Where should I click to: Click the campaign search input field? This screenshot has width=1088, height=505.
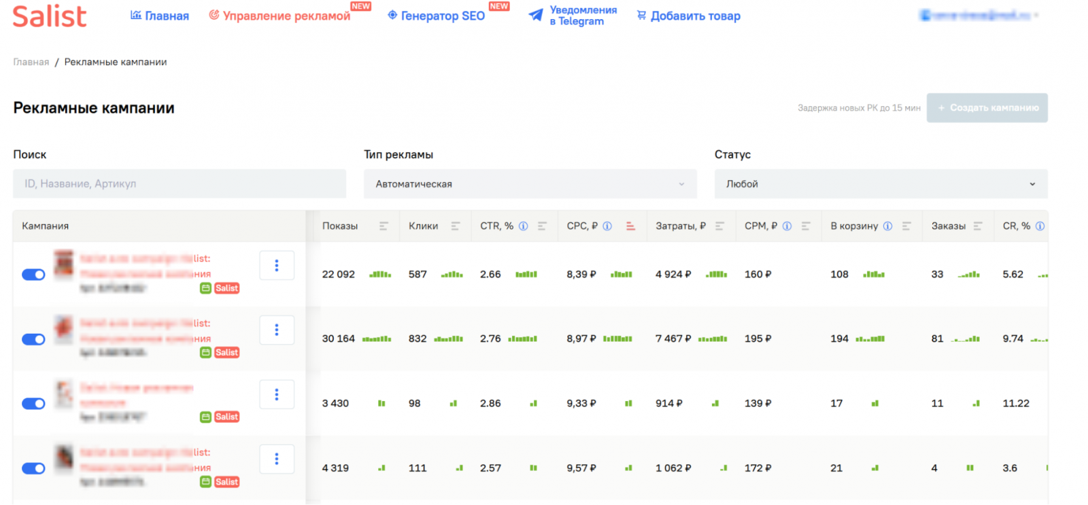(180, 184)
